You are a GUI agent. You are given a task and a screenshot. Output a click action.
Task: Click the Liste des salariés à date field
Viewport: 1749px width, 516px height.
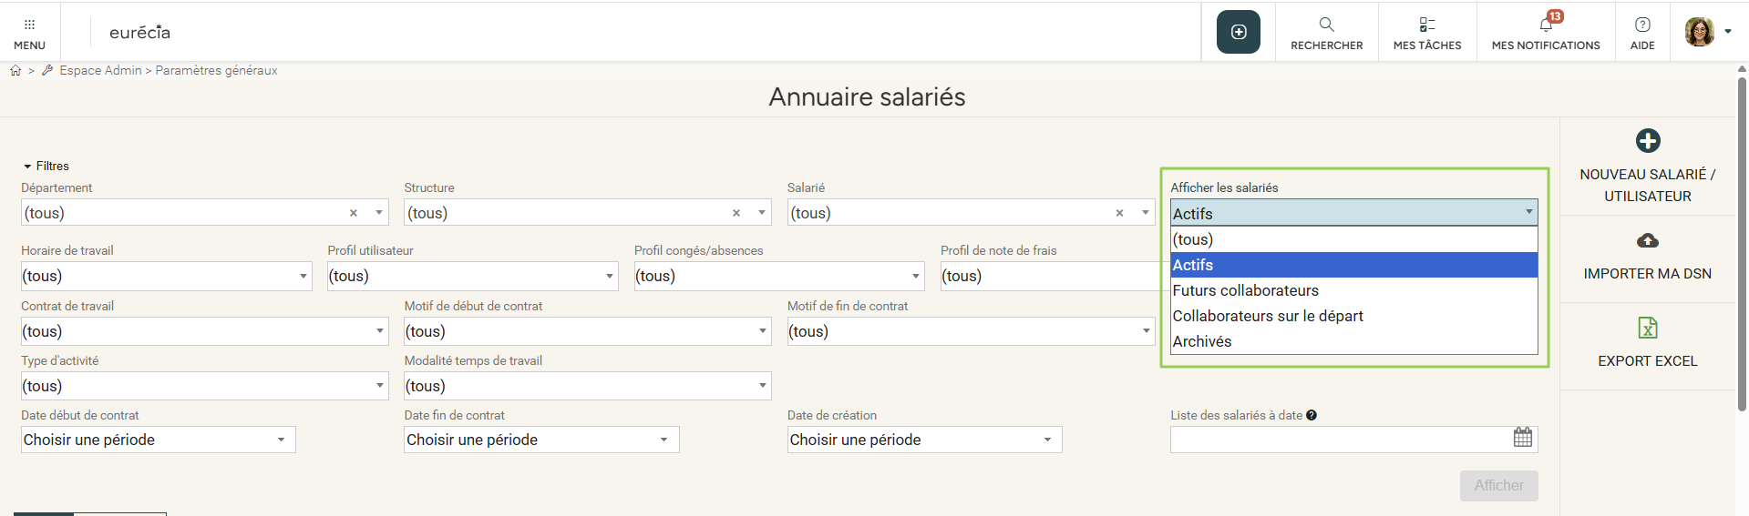click(x=1338, y=440)
